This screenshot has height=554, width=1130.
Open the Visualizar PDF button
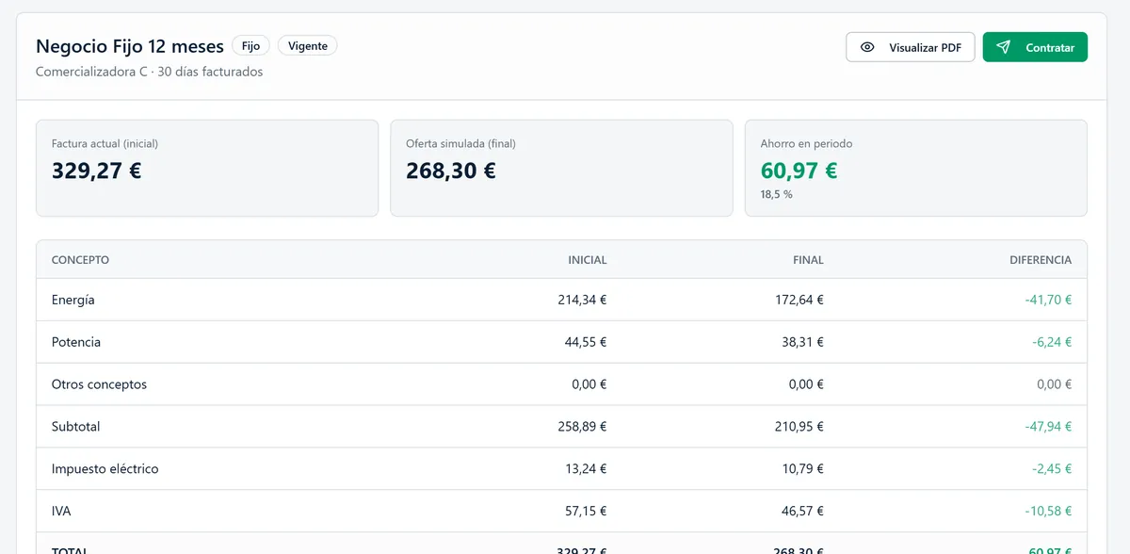[911, 47]
